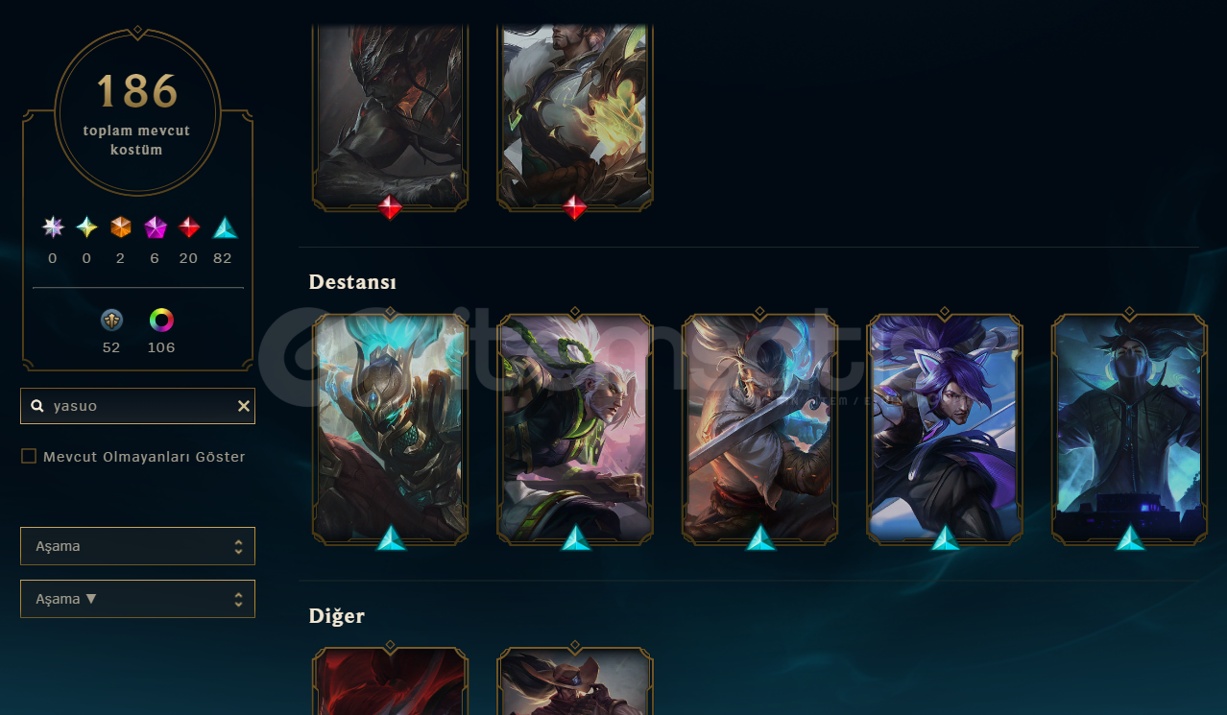Clear the yasuo search with the X
This screenshot has height=715, width=1227.
(x=244, y=406)
